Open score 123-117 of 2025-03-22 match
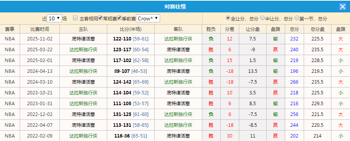350x141 pixels. pos(122,49)
